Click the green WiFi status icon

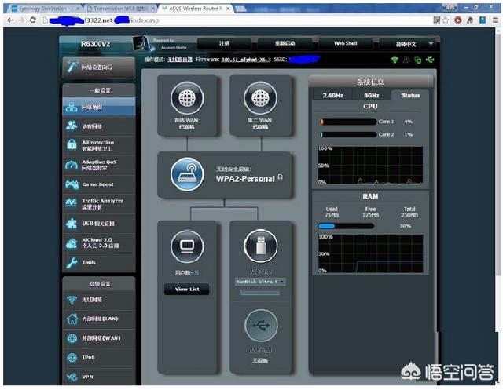click(x=395, y=60)
